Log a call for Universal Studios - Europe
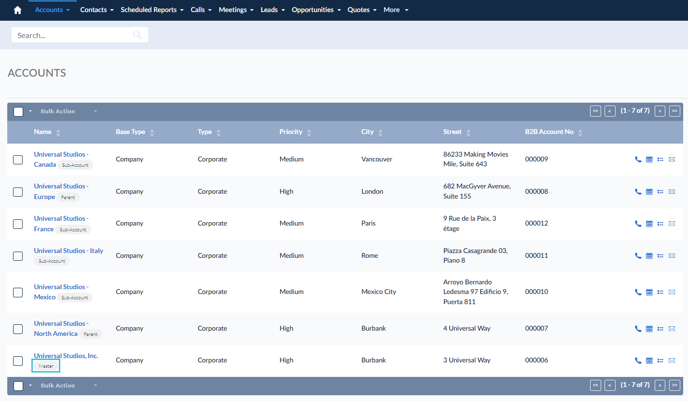The width and height of the screenshot is (688, 401). [638, 191]
